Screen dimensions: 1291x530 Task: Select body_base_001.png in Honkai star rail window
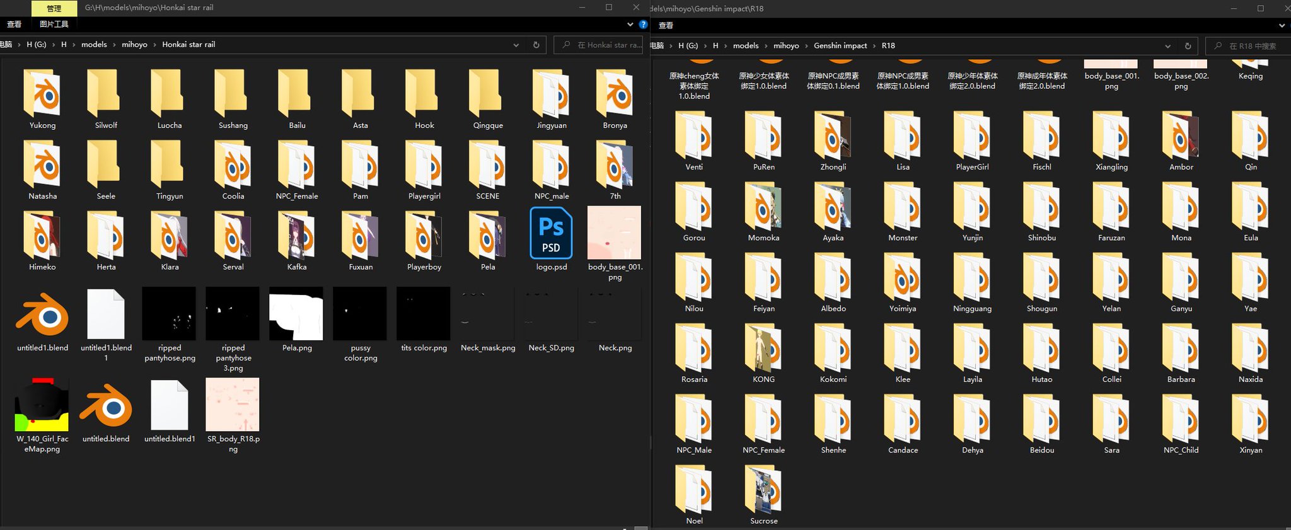pyautogui.click(x=614, y=233)
